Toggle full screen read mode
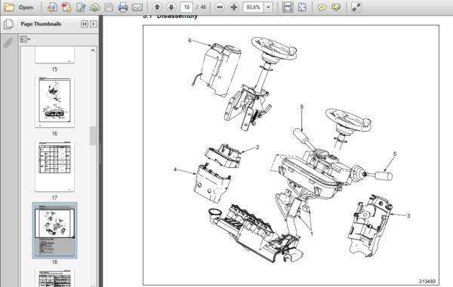 pyautogui.click(x=356, y=8)
